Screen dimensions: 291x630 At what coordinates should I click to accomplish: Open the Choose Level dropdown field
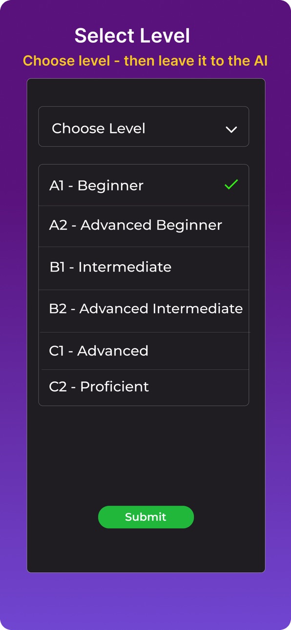pyautogui.click(x=144, y=126)
